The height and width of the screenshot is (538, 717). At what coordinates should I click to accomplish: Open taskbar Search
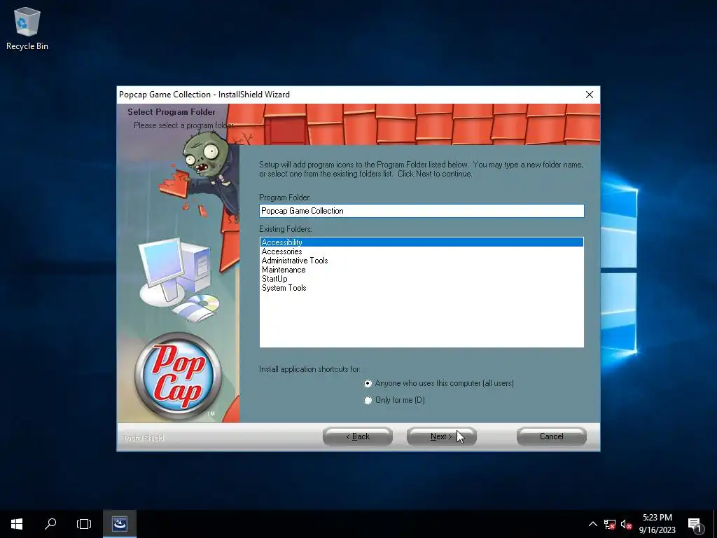click(x=50, y=524)
